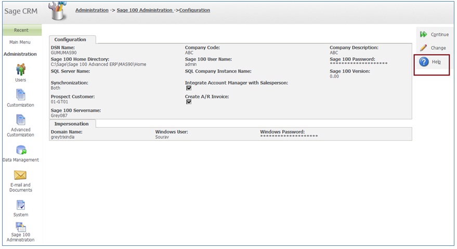The image size is (457, 249).
Task: Click the green Continue arrows icon
Action: (424, 34)
